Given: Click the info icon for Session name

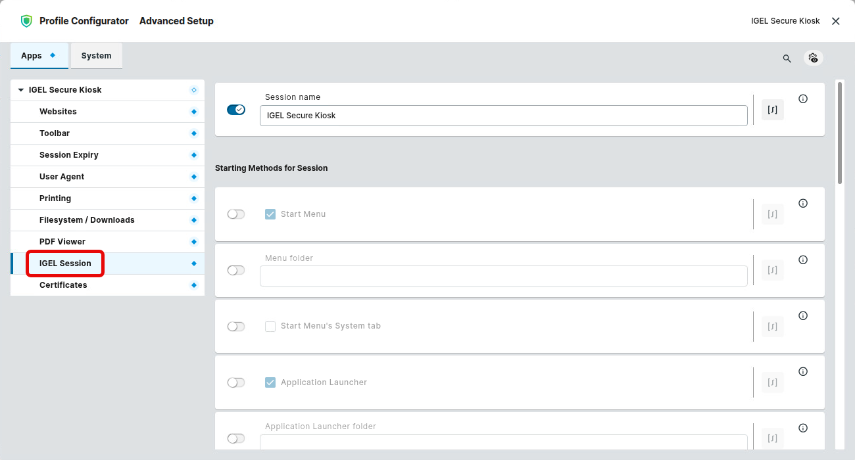Looking at the screenshot, I should pos(802,99).
